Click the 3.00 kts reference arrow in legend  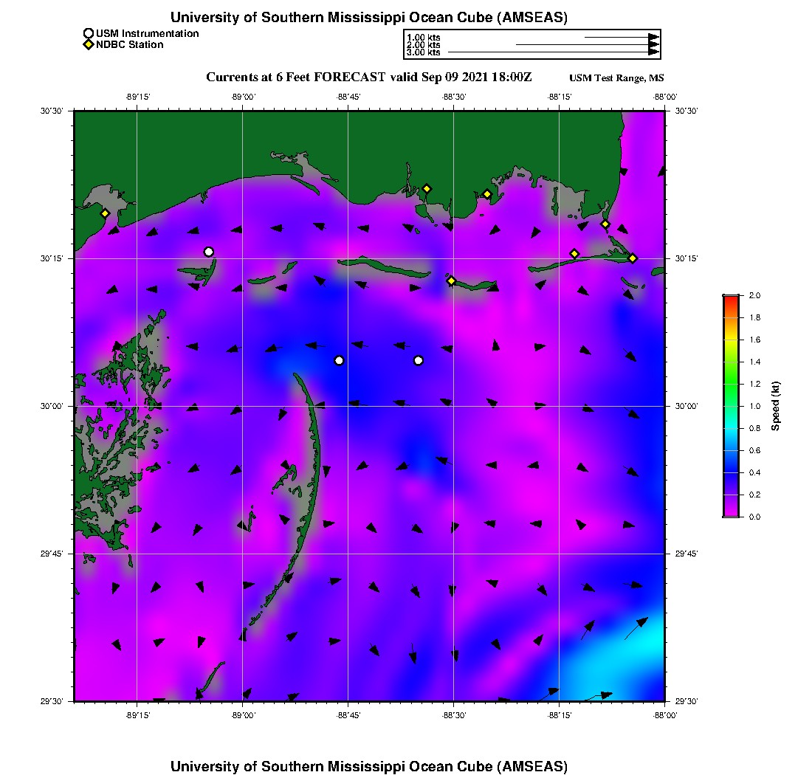554,52
